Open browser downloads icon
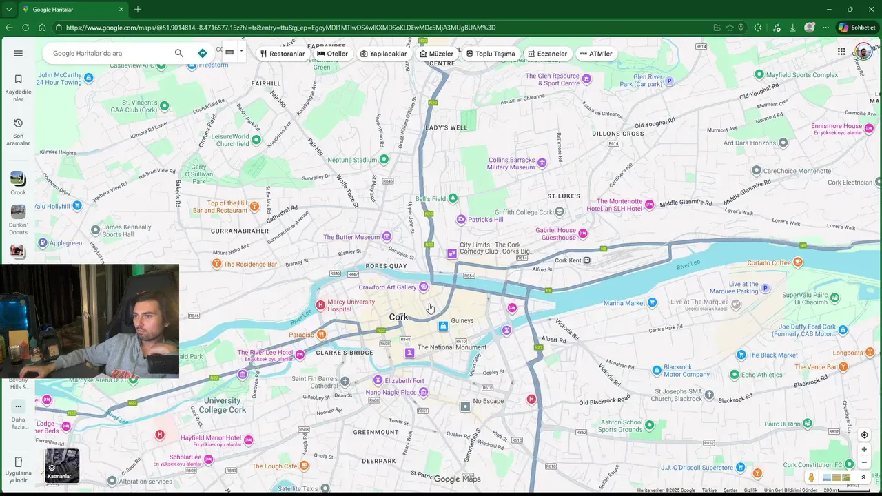This screenshot has width=882, height=496. (x=793, y=28)
